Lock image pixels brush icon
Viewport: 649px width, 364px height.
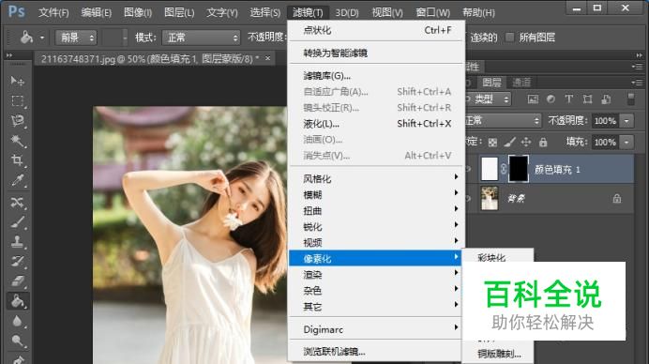pyautogui.click(x=509, y=143)
